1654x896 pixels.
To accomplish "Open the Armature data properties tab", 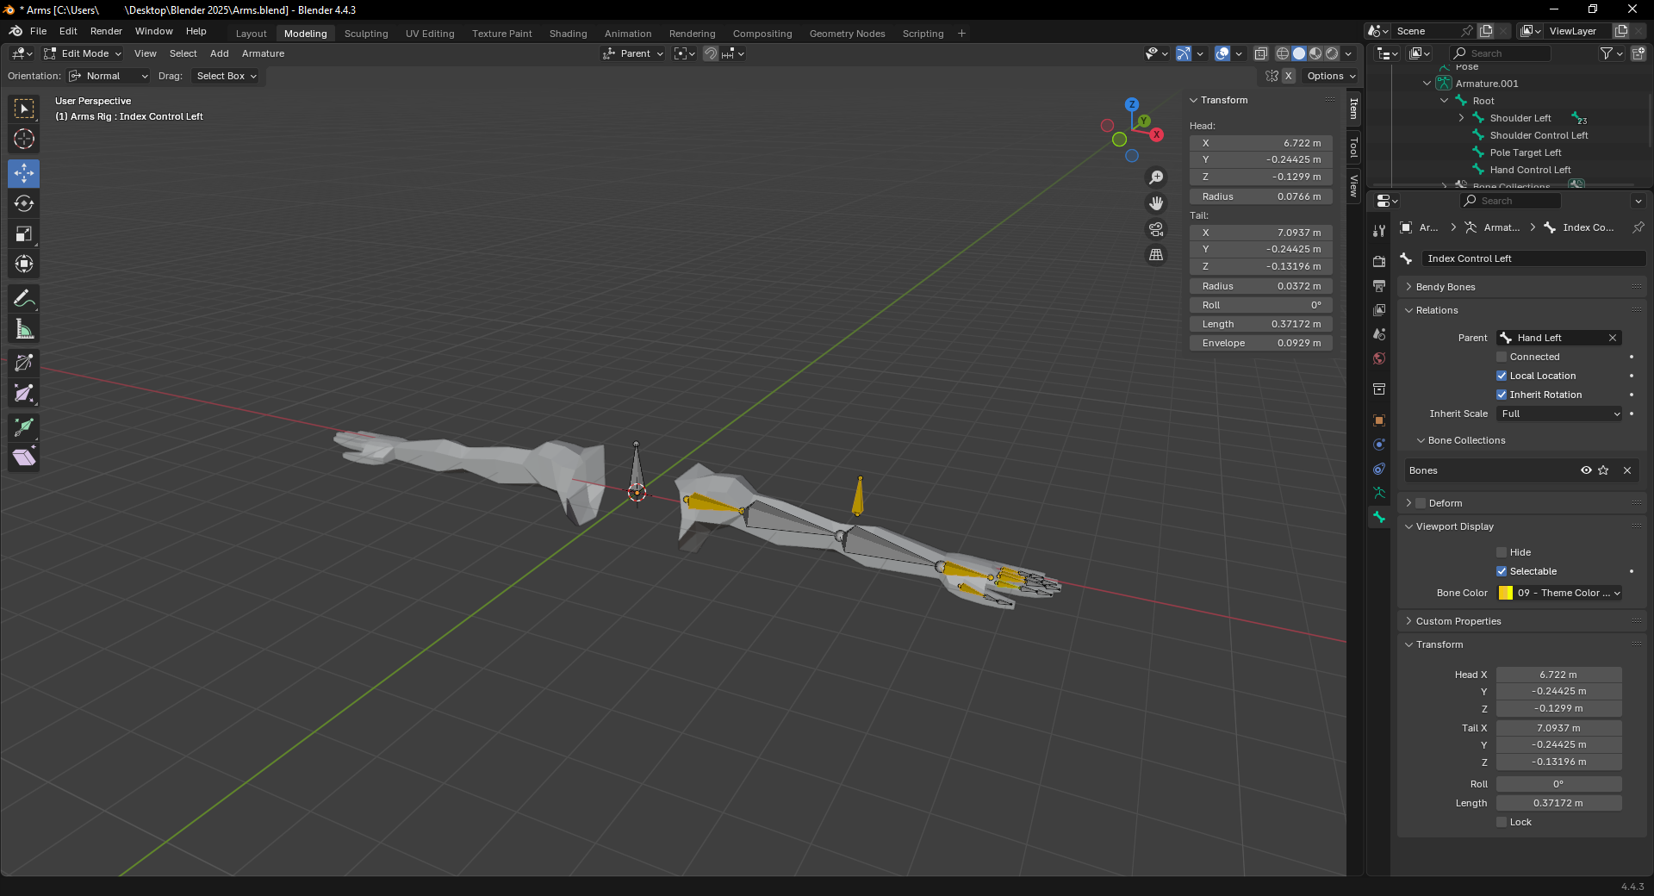I will [1379, 493].
